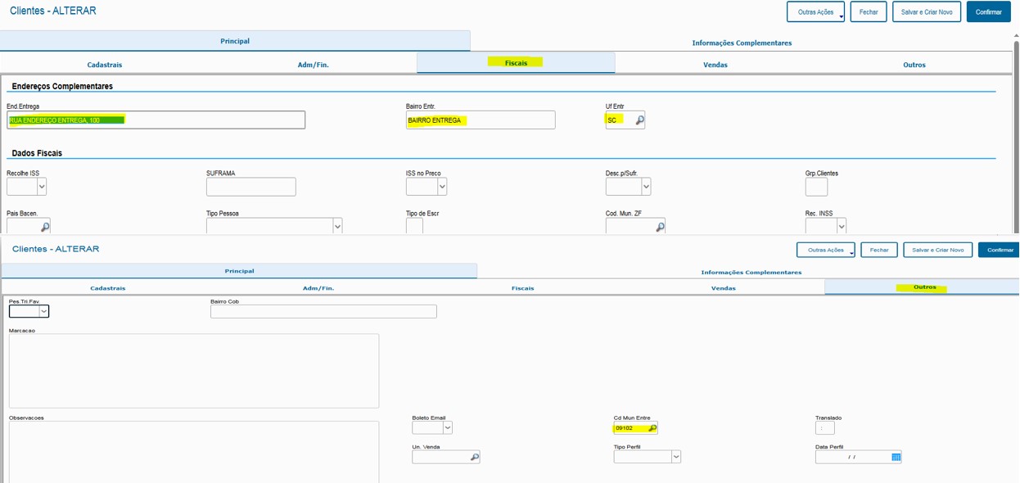Confirm changes on the Outros screen
This screenshot has height=483, width=1020.
tap(1000, 250)
